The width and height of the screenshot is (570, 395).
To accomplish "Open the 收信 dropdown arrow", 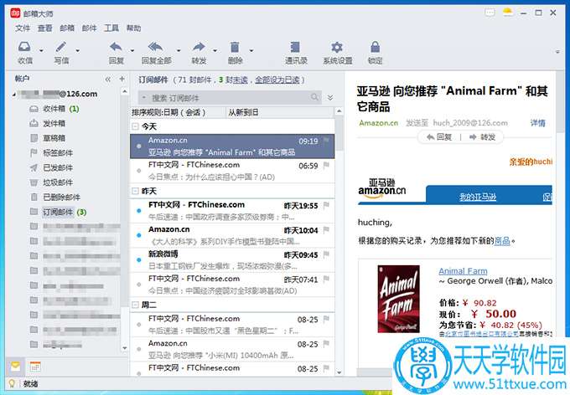I will coord(41,50).
